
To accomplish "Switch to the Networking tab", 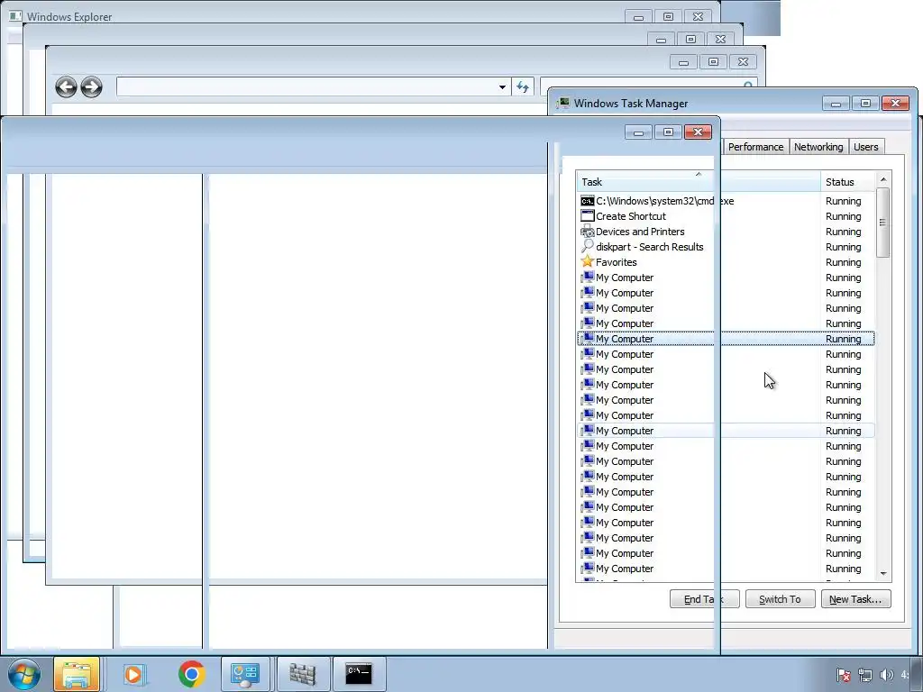I will (x=818, y=147).
